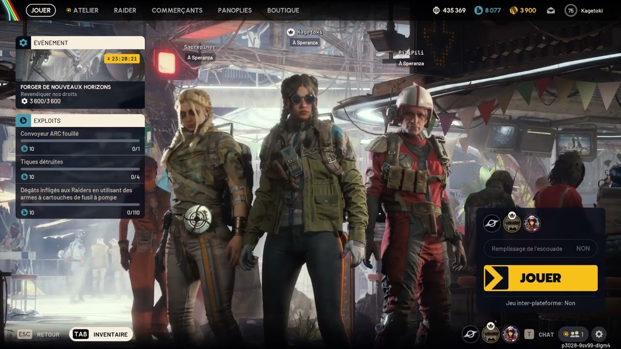Open the BOUTIQUE tab
Image resolution: width=621 pixels, height=349 pixels.
click(x=283, y=10)
